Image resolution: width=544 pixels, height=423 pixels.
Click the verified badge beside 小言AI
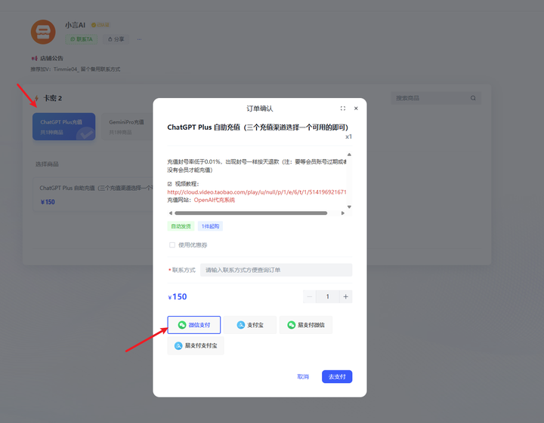[x=100, y=25]
